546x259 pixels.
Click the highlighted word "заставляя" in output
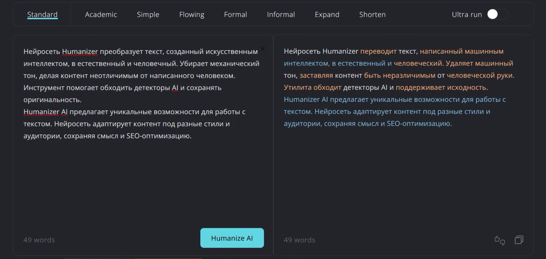(x=316, y=76)
